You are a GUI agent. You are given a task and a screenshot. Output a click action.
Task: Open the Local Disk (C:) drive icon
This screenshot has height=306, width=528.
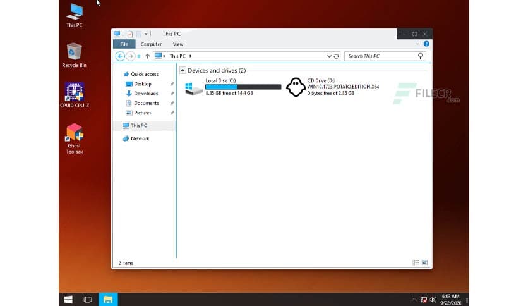[194, 88]
